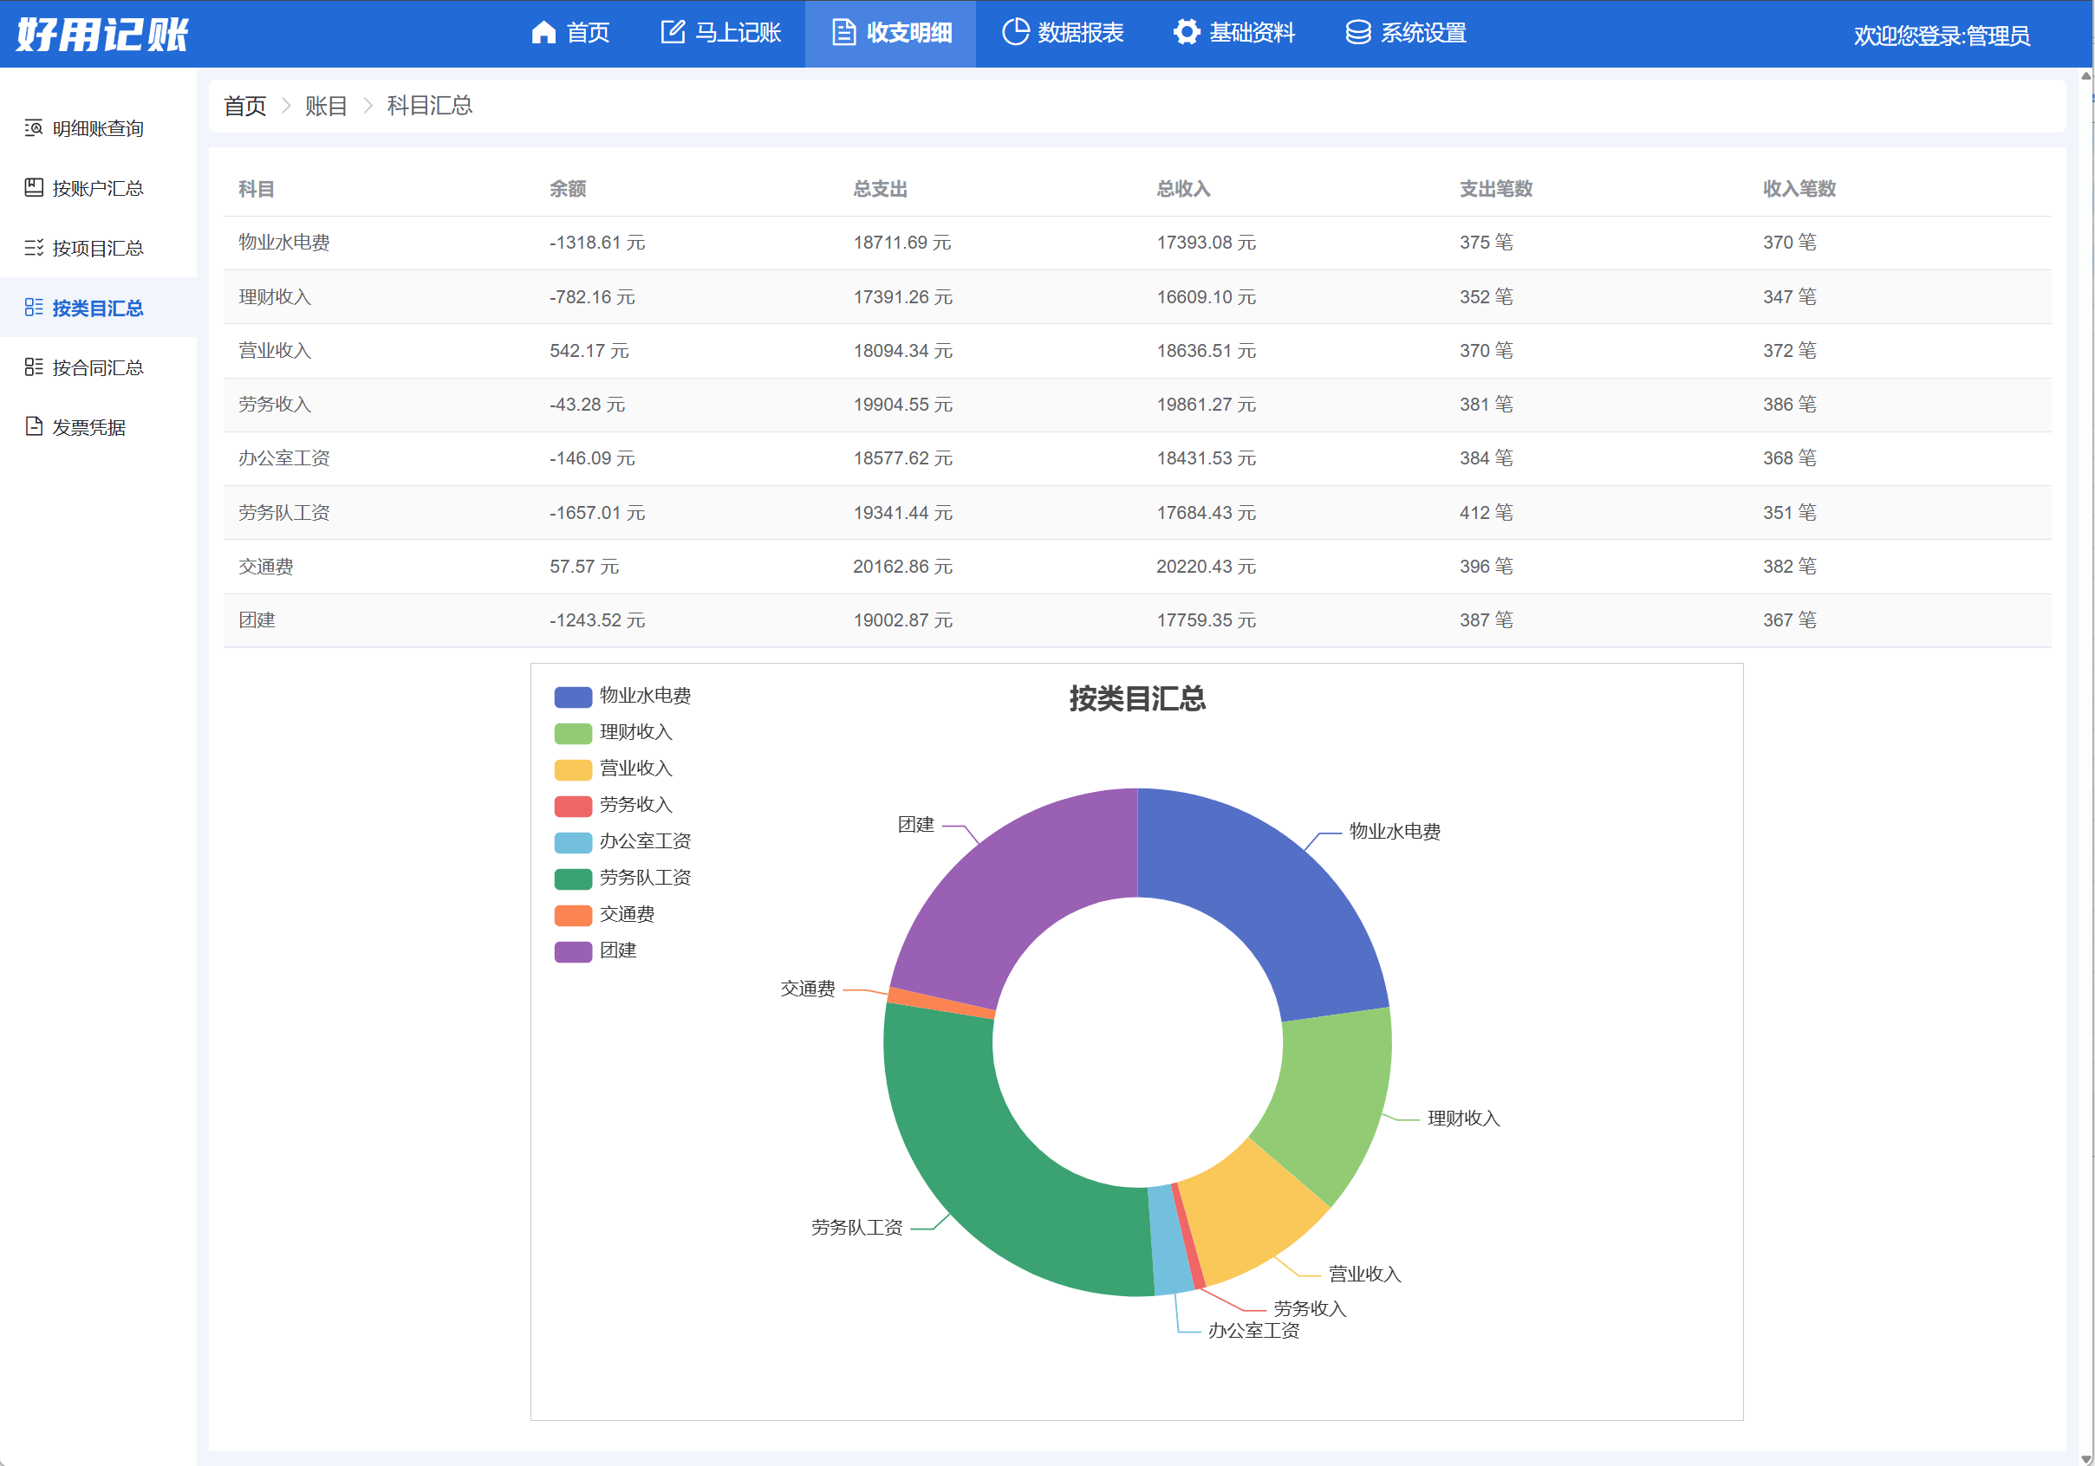Select 按类目汇总 in the sidebar
This screenshot has height=1466, width=2095.
pyautogui.click(x=98, y=308)
